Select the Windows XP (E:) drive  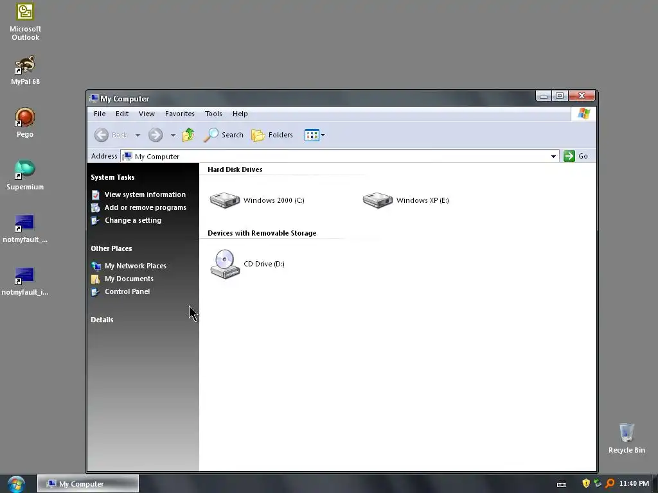(406, 200)
